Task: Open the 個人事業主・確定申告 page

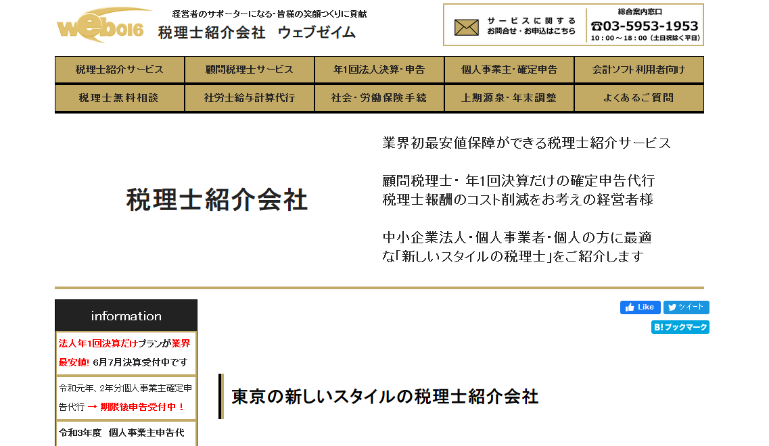Action: point(509,69)
